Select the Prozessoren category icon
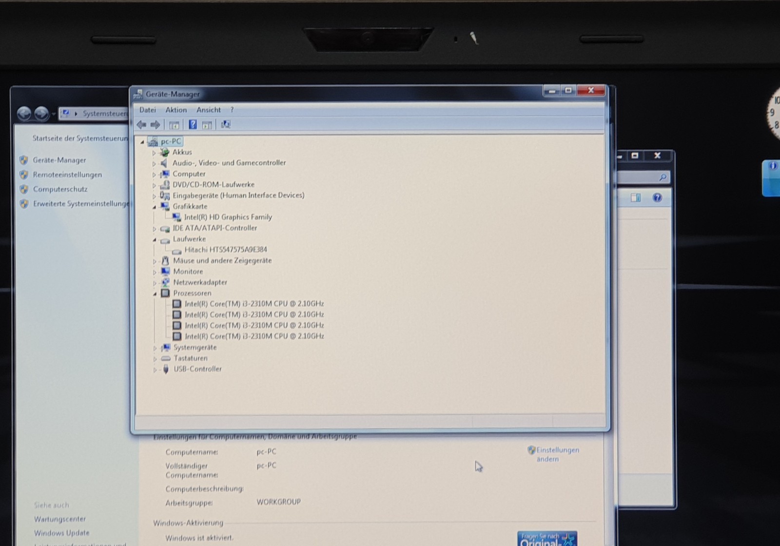Screen dimensions: 780x546 (165, 293)
